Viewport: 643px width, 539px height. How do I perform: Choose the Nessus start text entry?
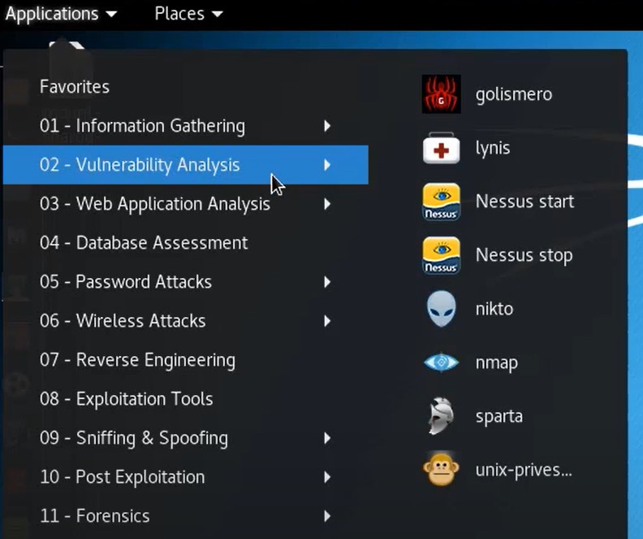tap(525, 202)
